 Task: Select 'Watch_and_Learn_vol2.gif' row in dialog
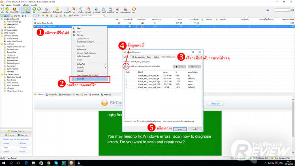pos(163,79)
